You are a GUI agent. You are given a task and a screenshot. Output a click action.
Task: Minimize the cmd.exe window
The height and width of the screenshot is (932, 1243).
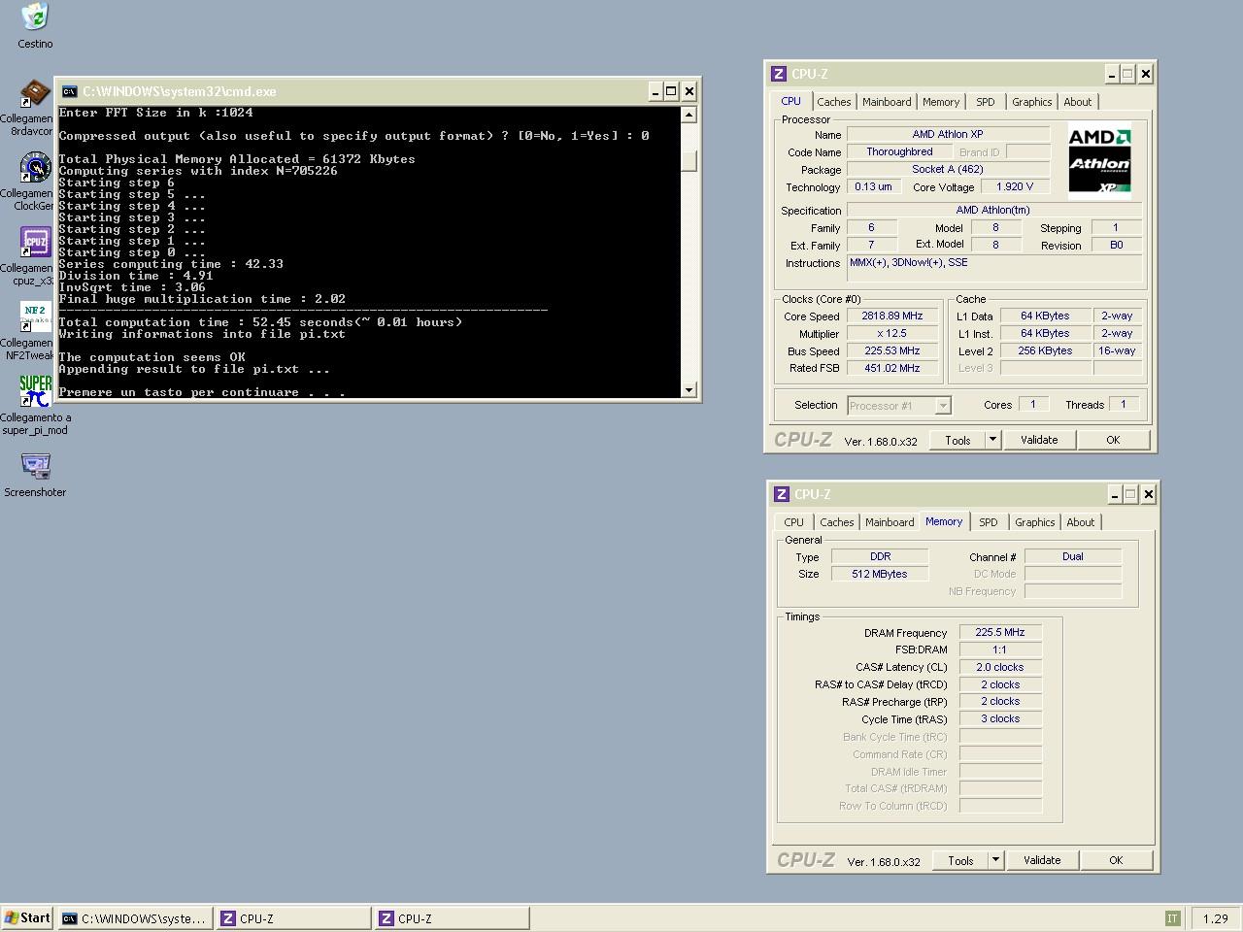pyautogui.click(x=655, y=91)
